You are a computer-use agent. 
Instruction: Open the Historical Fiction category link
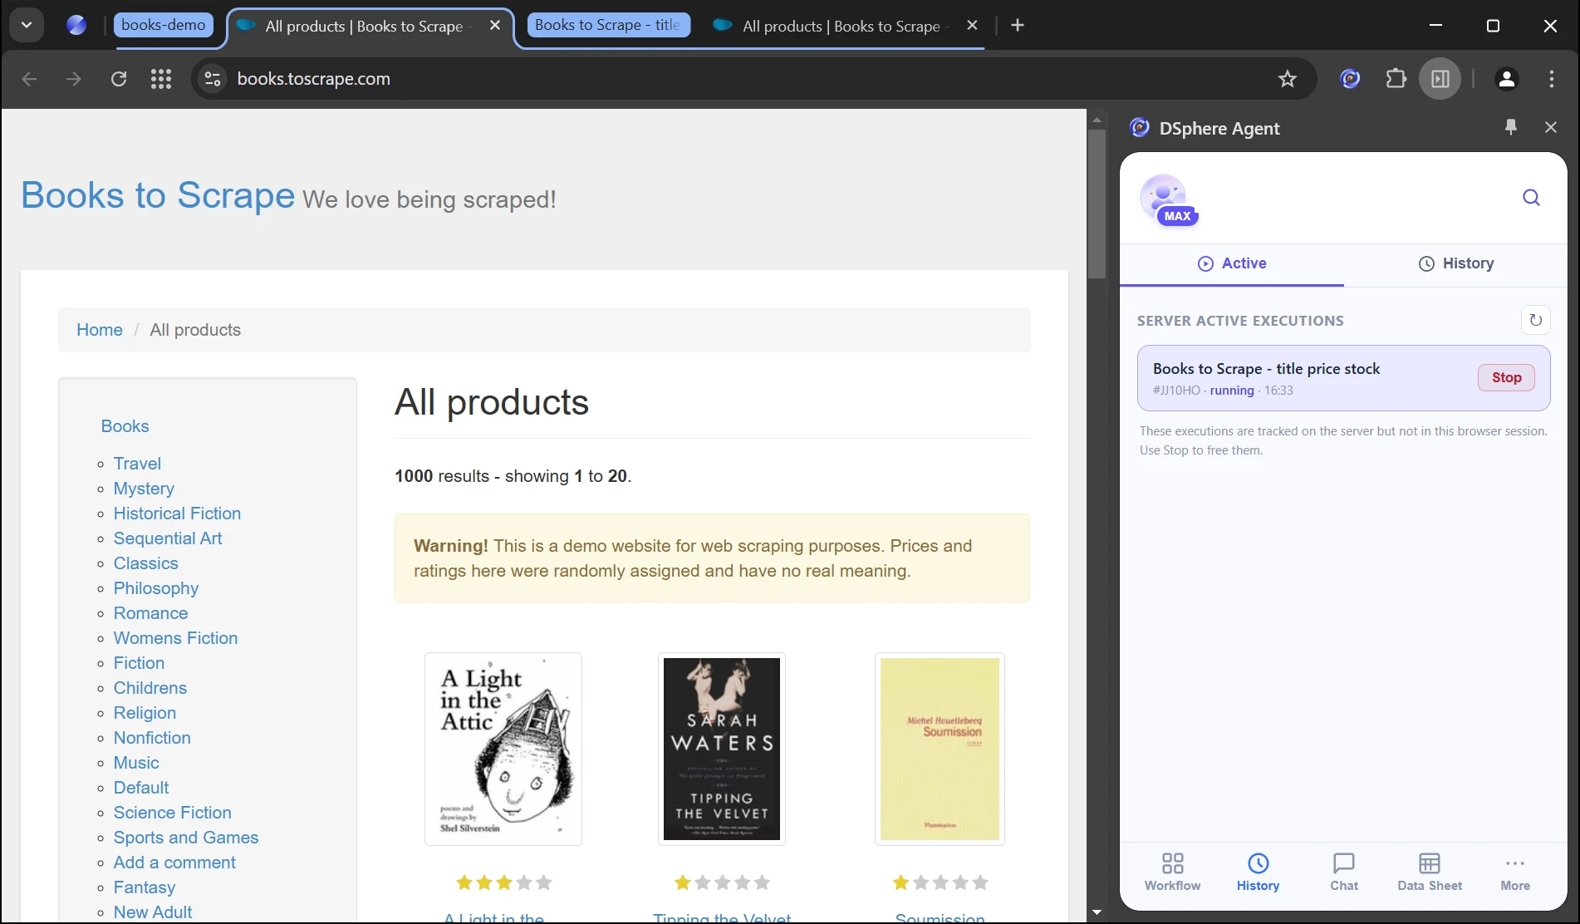pyautogui.click(x=177, y=514)
